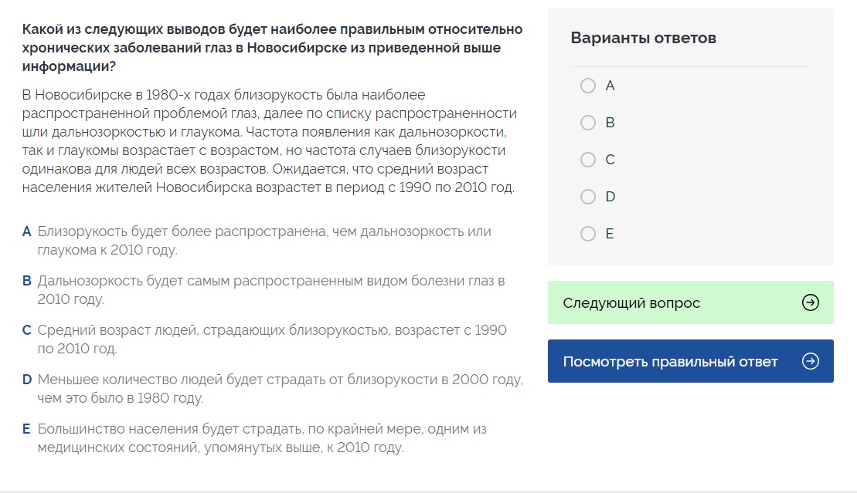Click the arrow icon on Следующий вопрос
This screenshot has height=493, width=857.
click(810, 302)
